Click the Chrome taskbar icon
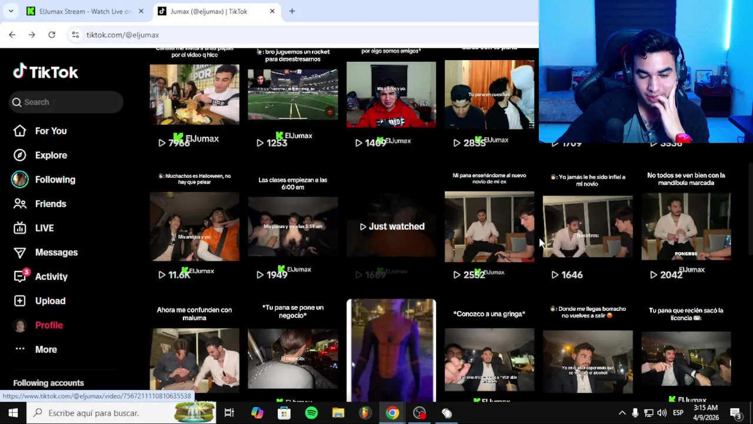Viewport: 753px width, 424px height. pyautogui.click(x=392, y=413)
